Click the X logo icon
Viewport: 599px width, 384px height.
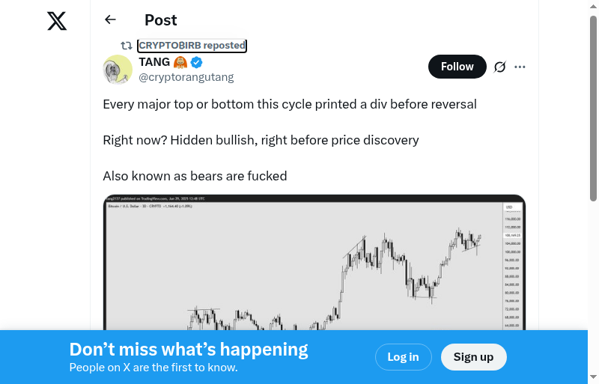pos(57,21)
